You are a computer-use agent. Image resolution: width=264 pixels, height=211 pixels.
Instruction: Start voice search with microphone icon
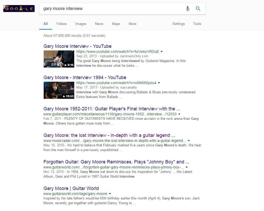click(188, 9)
